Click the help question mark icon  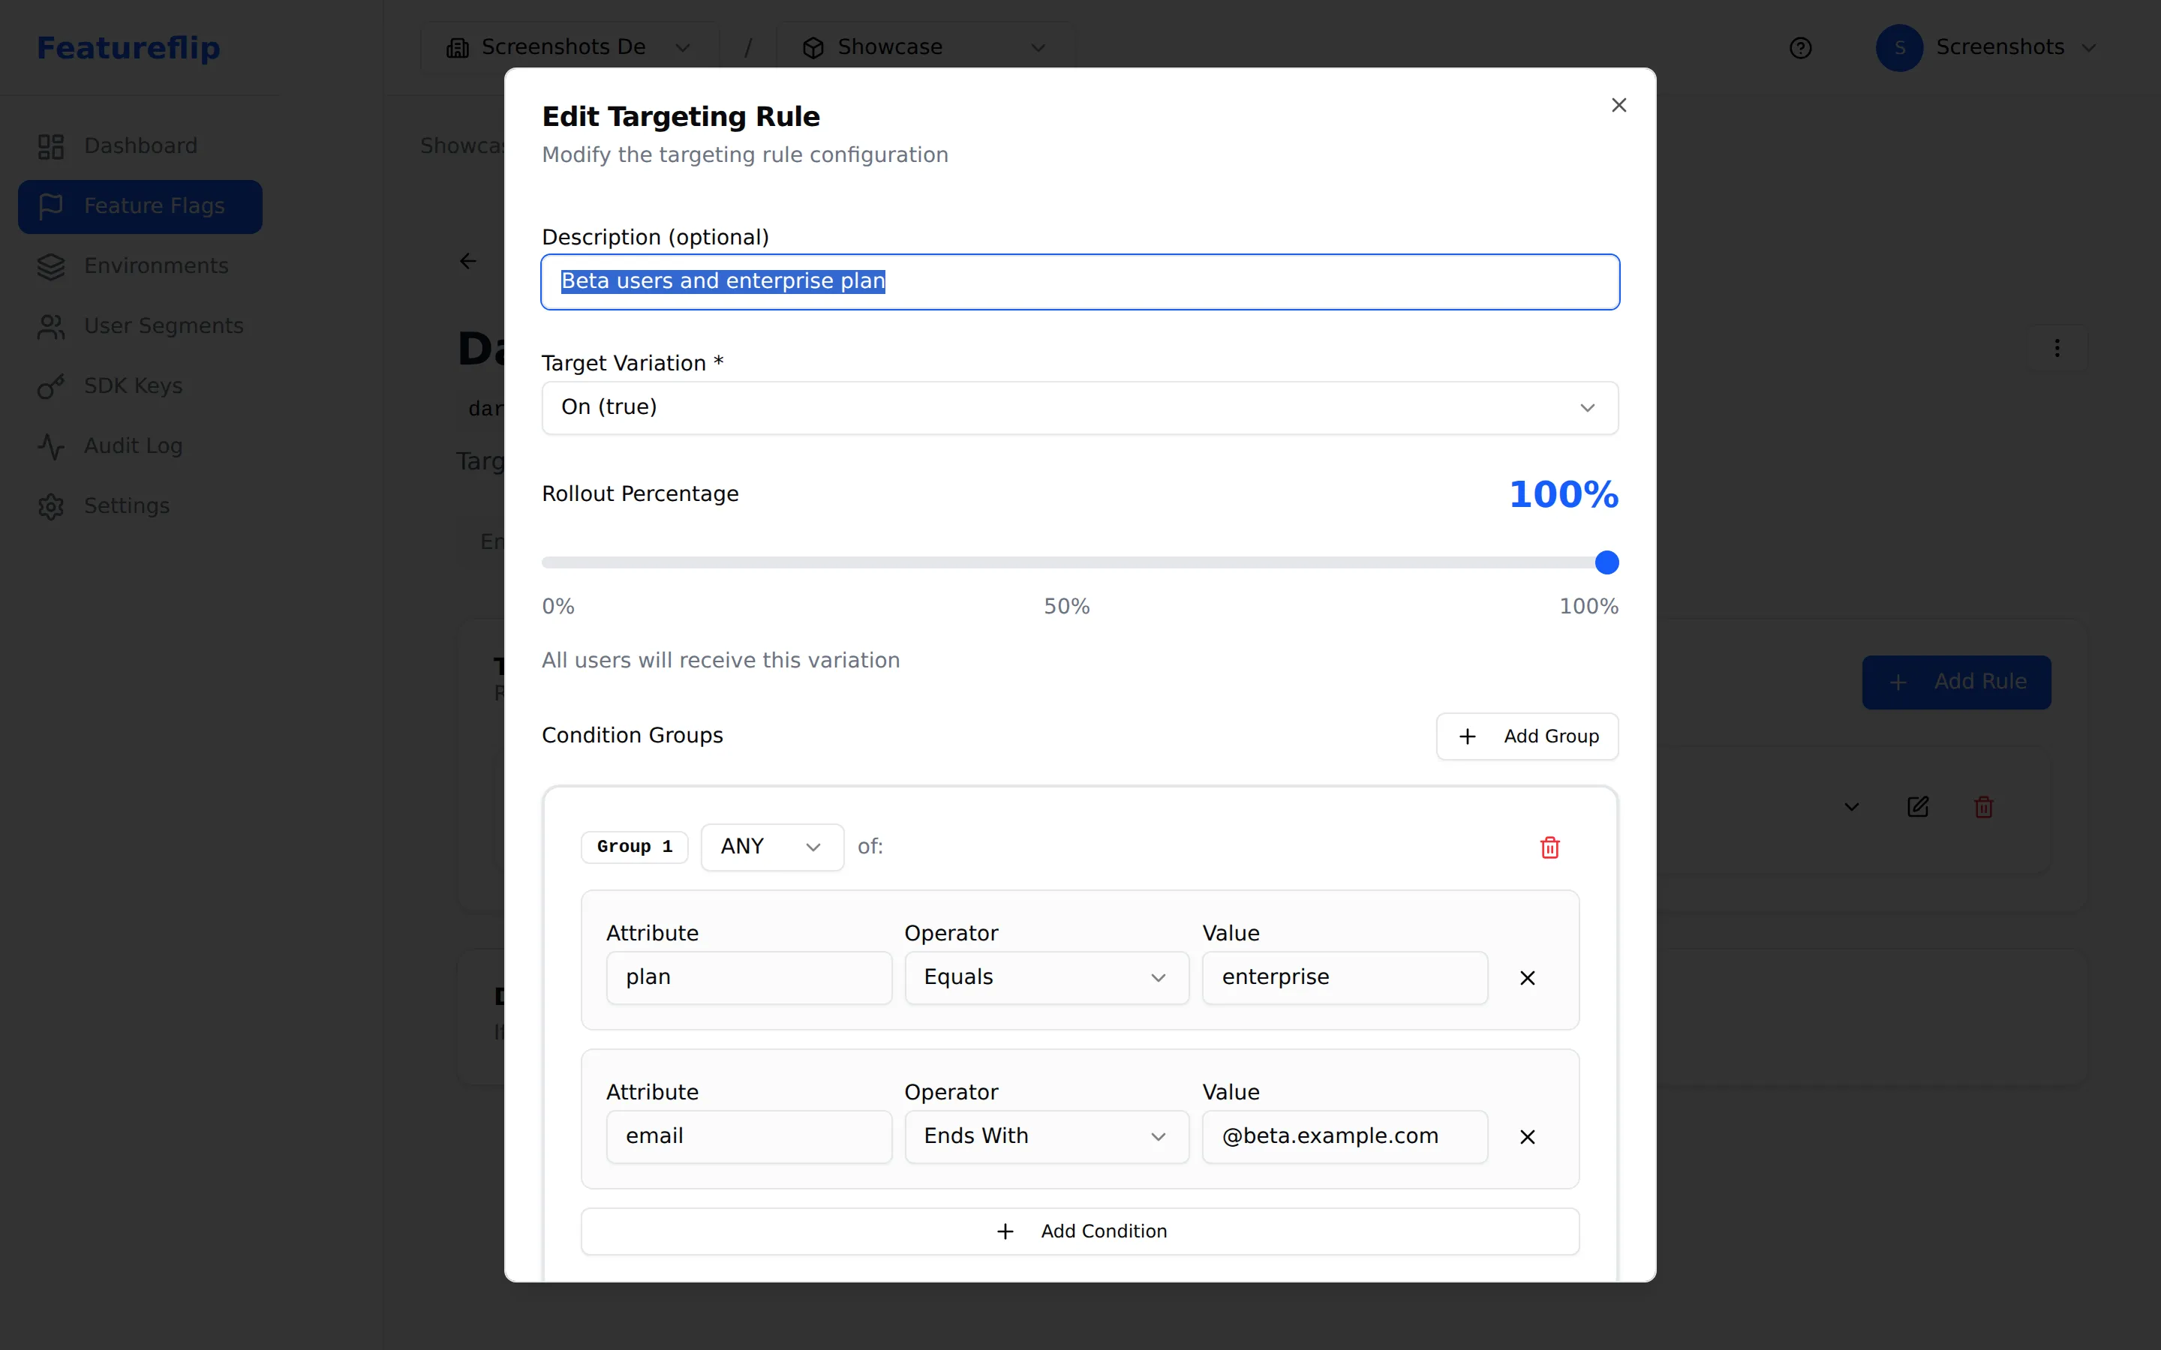pos(1800,48)
